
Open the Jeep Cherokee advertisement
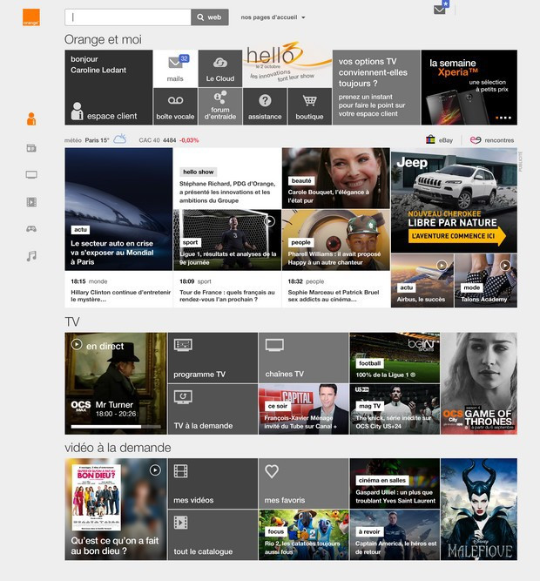pyautogui.click(x=454, y=200)
